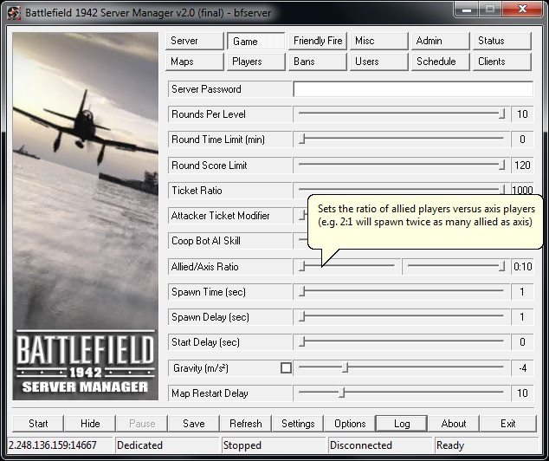Click the Spawn Delay slider handle
The width and height of the screenshot is (549, 461).
click(x=302, y=316)
